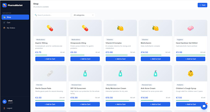Click the Hygiene category tag

point(180,40)
